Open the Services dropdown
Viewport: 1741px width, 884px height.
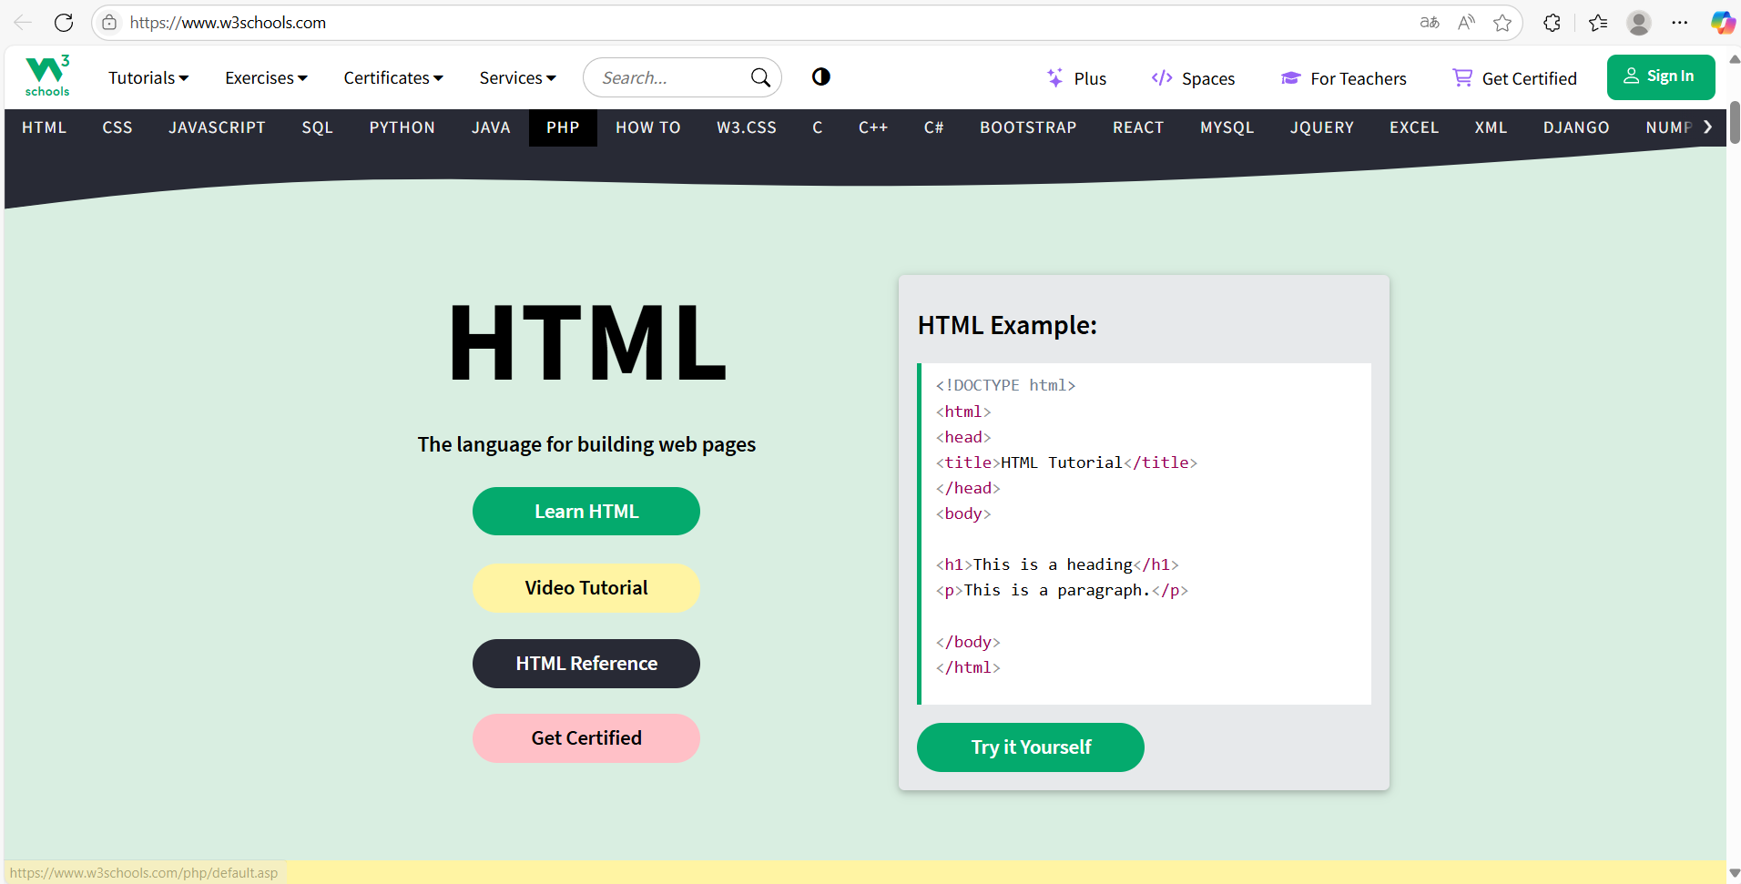(x=516, y=77)
